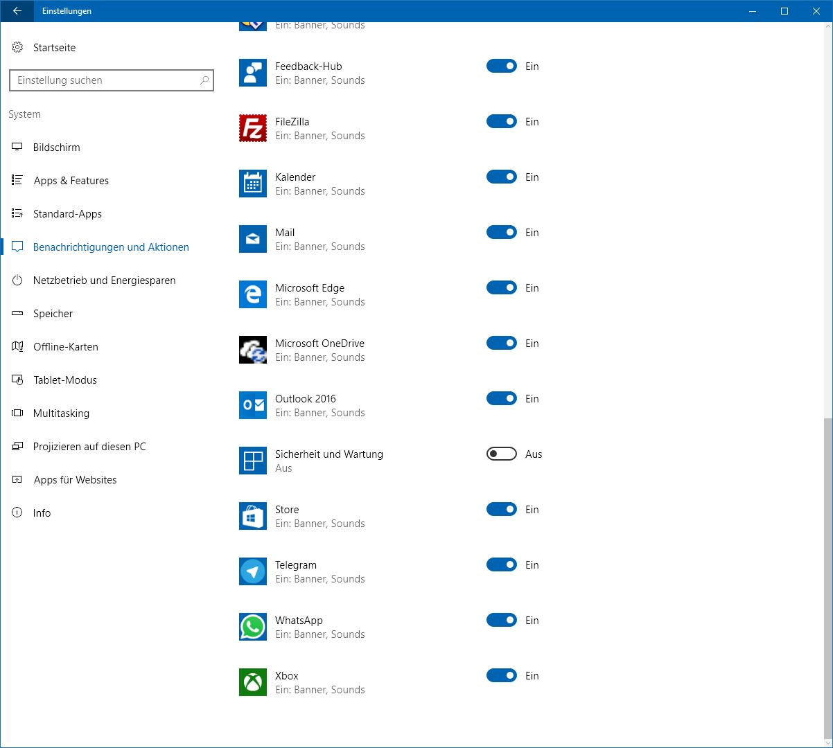Click the Sicherheit und Wartung icon

(253, 461)
